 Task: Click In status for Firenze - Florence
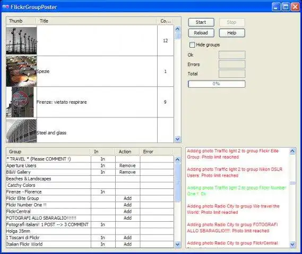[102, 192]
